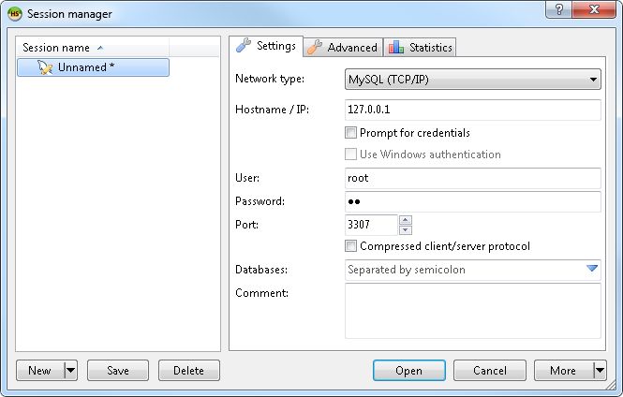Image resolution: width=623 pixels, height=397 pixels.
Task: Click the help question mark button
Action: coord(559,9)
